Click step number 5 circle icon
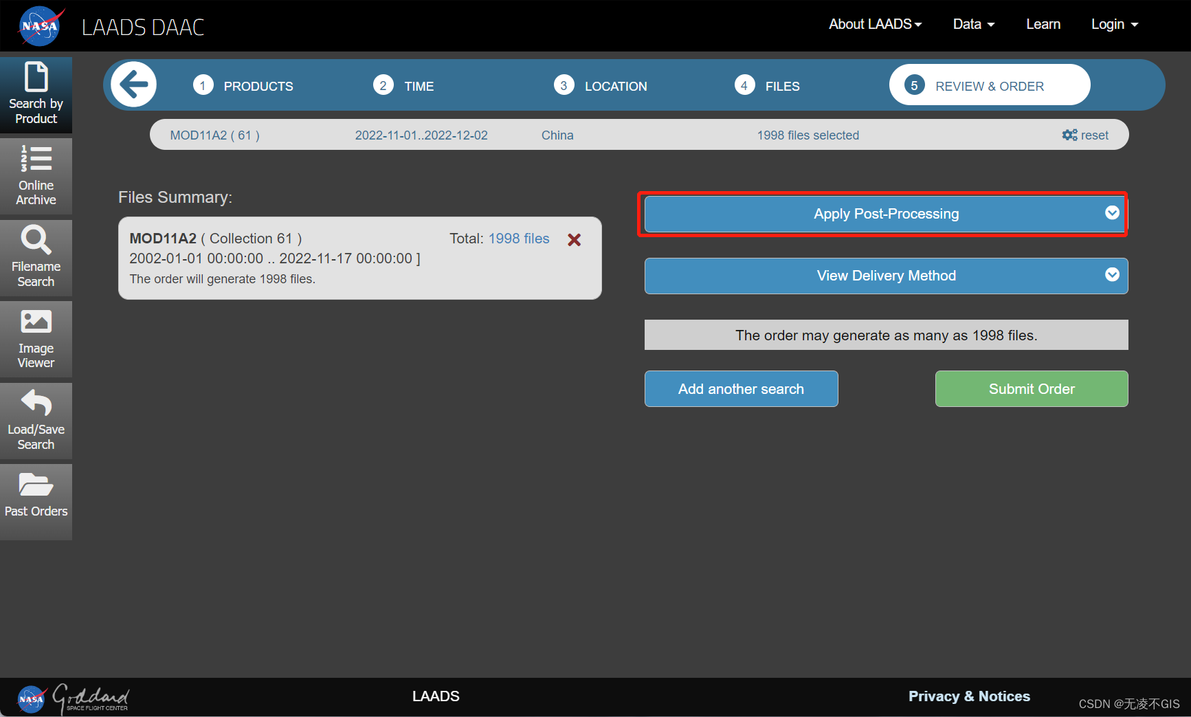The width and height of the screenshot is (1191, 717). 914,85
